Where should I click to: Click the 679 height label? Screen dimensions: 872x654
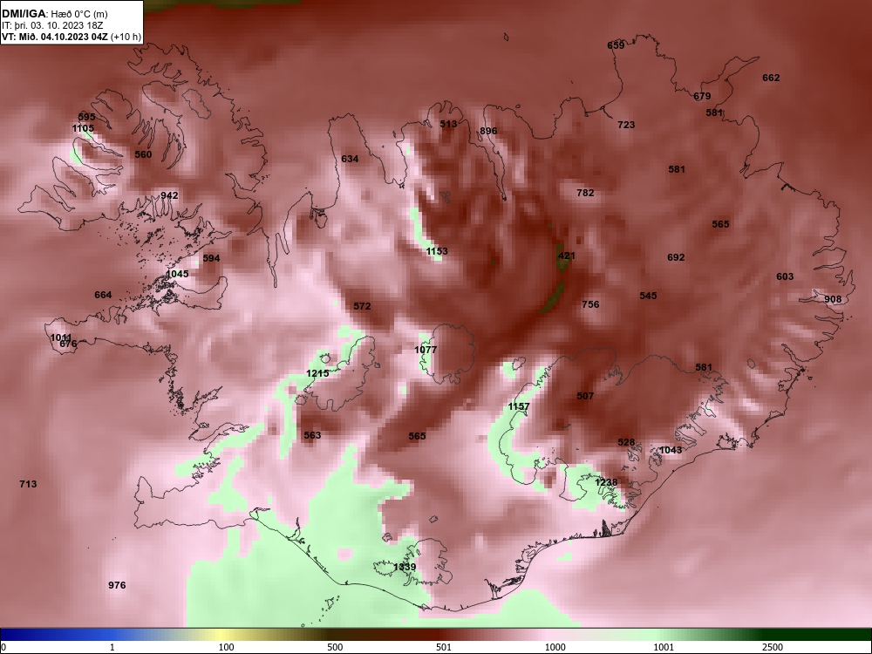pyautogui.click(x=702, y=96)
